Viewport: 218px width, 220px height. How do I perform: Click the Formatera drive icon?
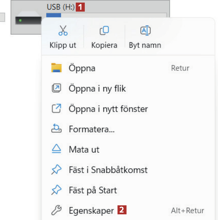point(56,129)
